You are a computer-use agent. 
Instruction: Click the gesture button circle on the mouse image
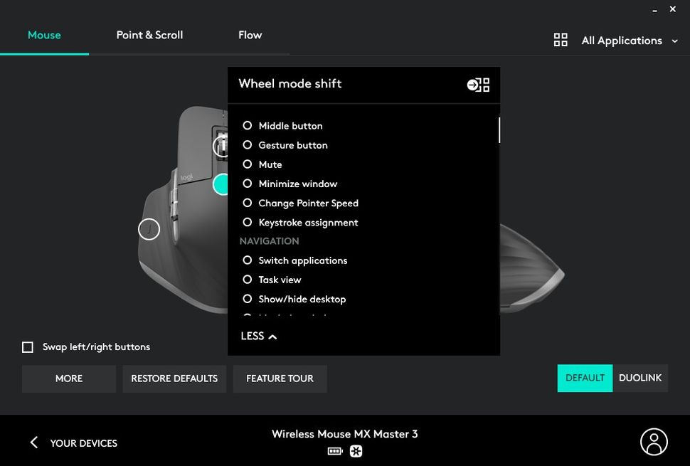[x=149, y=229]
